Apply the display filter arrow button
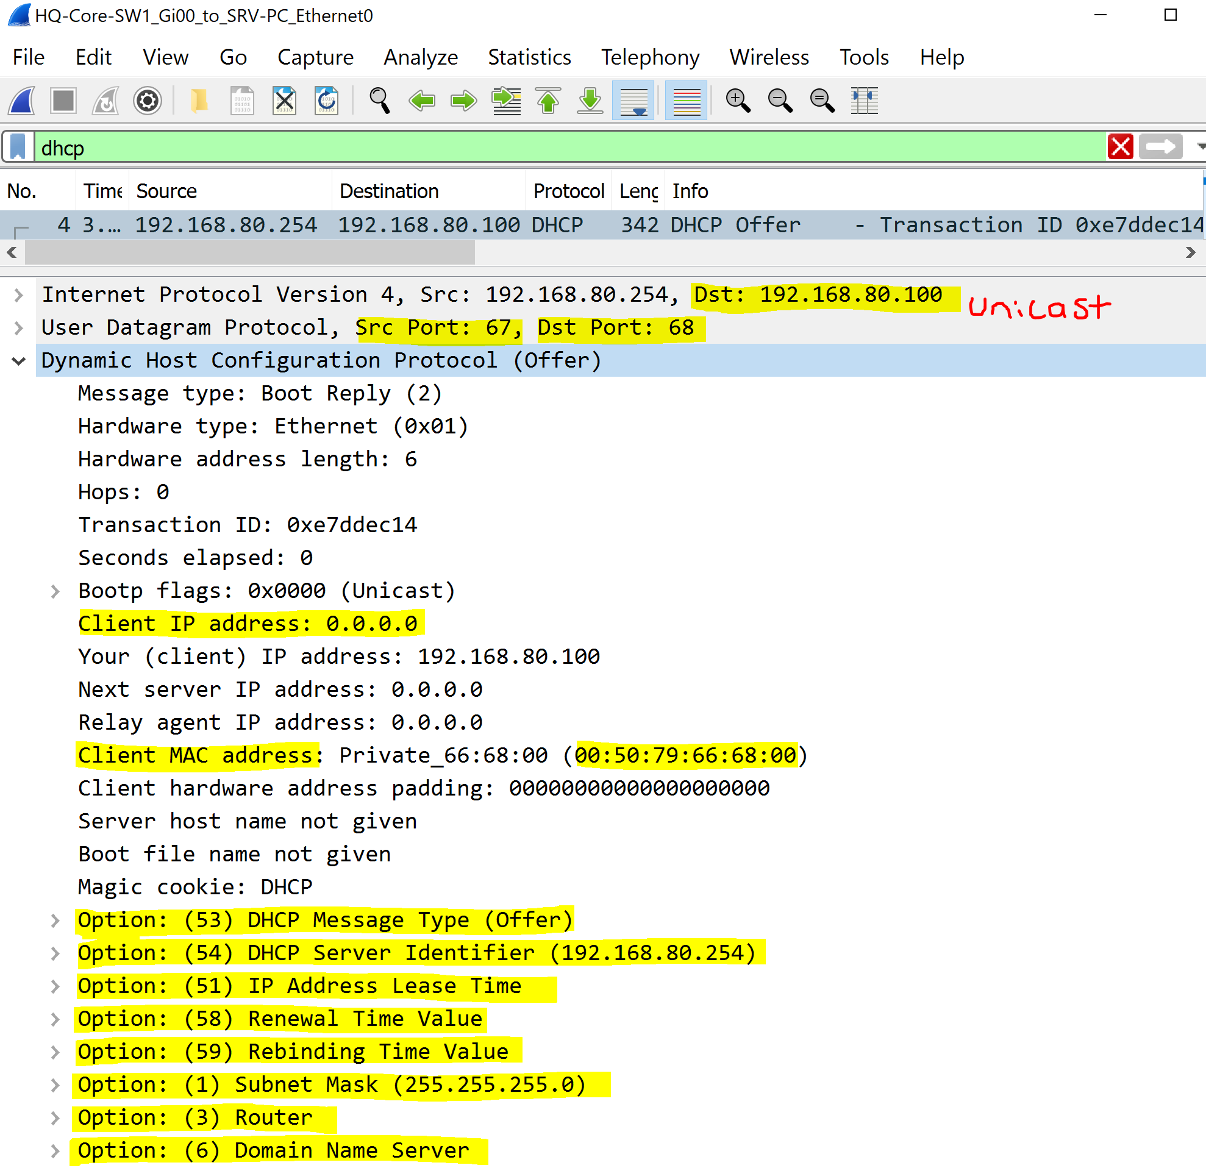 pos(1160,148)
